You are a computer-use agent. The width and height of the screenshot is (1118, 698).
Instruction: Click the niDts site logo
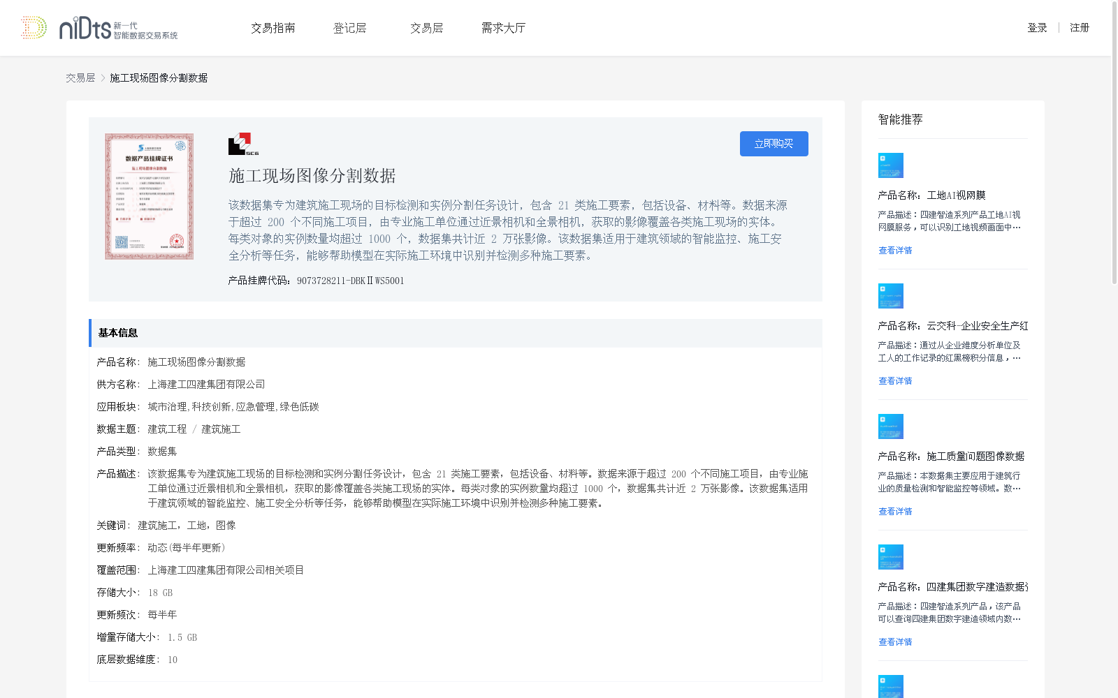99,28
